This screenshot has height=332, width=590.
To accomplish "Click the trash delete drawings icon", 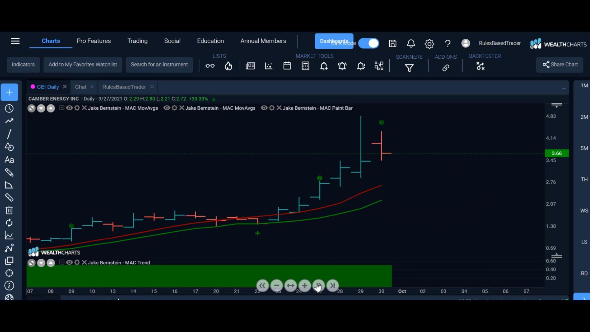I will tap(9, 210).
